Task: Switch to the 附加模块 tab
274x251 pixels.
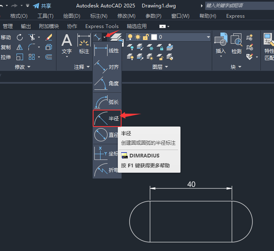Action: point(49,26)
